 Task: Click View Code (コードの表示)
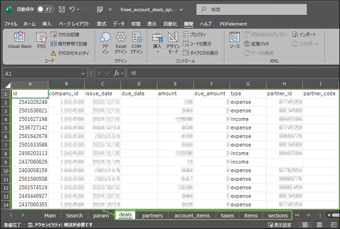pyautogui.click(x=197, y=44)
